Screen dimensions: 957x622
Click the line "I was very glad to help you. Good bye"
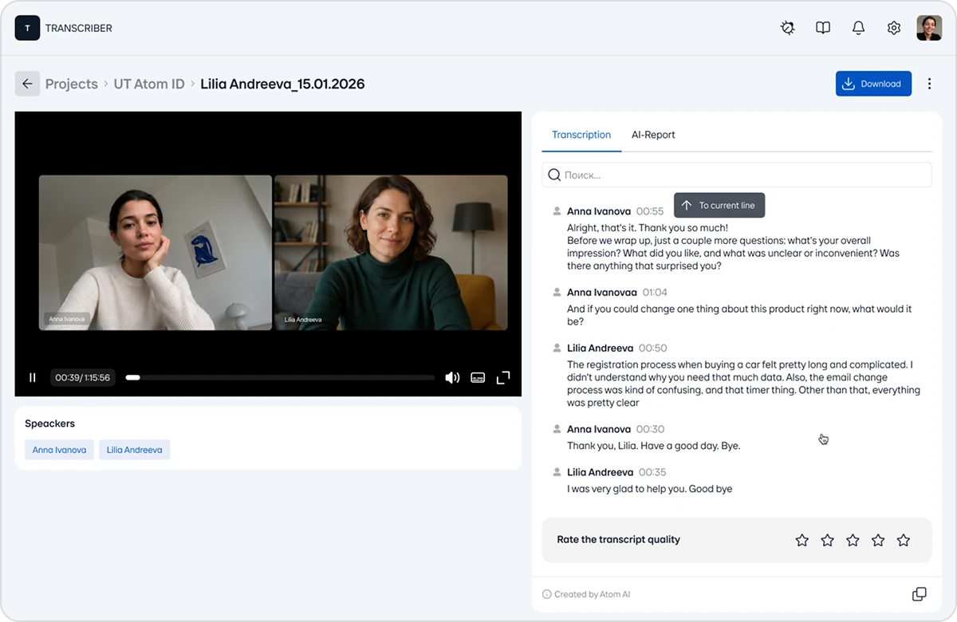(650, 489)
